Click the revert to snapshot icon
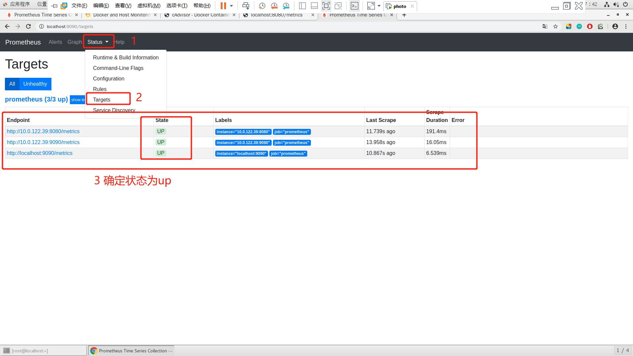The width and height of the screenshot is (633, 356). coord(274,6)
